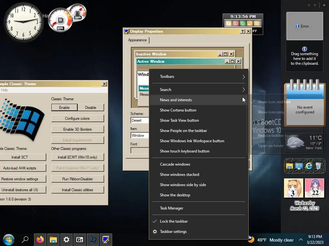This screenshot has width=329, height=246.
Task: Click the eject icon in clock gadget
Action: tap(257, 23)
